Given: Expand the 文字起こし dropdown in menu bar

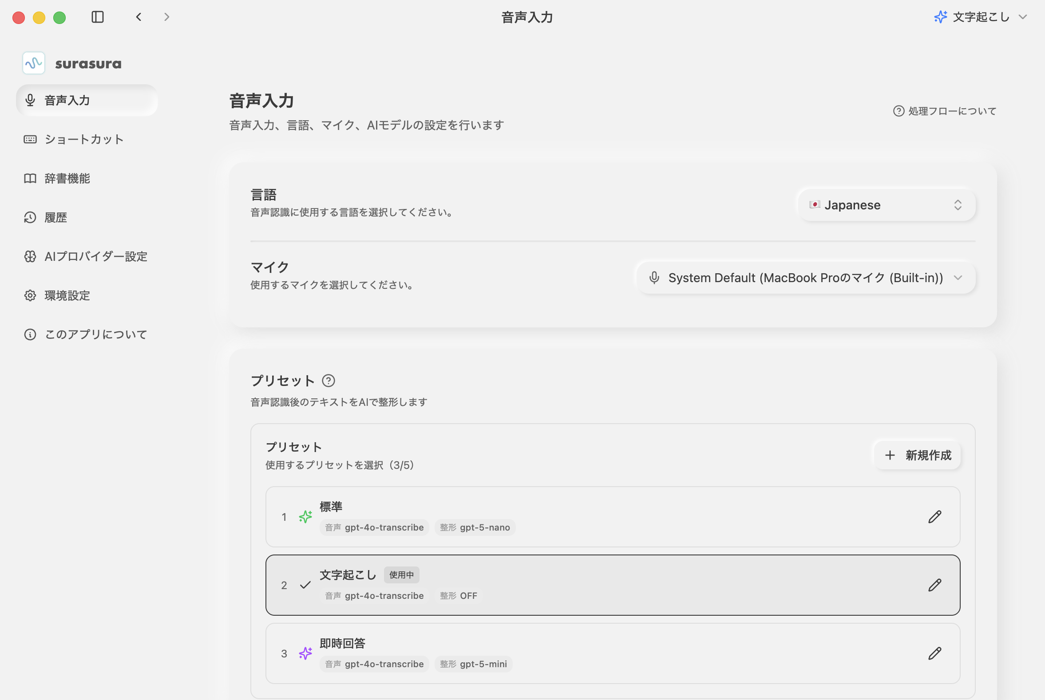Looking at the screenshot, I should [981, 17].
